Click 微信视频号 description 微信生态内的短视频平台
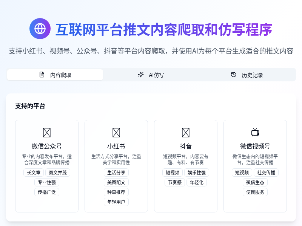The height and width of the screenshot is (226, 302). pyautogui.click(x=255, y=159)
